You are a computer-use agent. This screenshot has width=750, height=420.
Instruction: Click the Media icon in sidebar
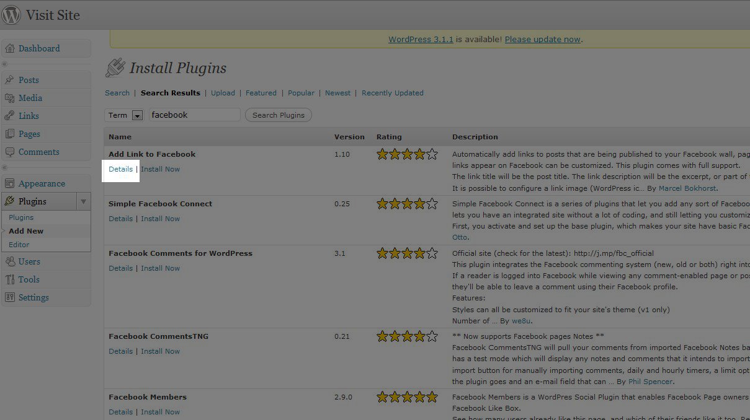pos(10,98)
